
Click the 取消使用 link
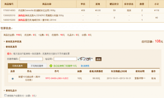click(85, 66)
